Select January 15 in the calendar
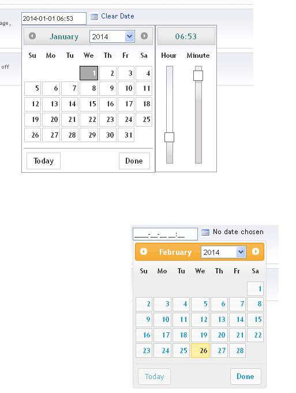The width and height of the screenshot is (296, 393). 89,104
